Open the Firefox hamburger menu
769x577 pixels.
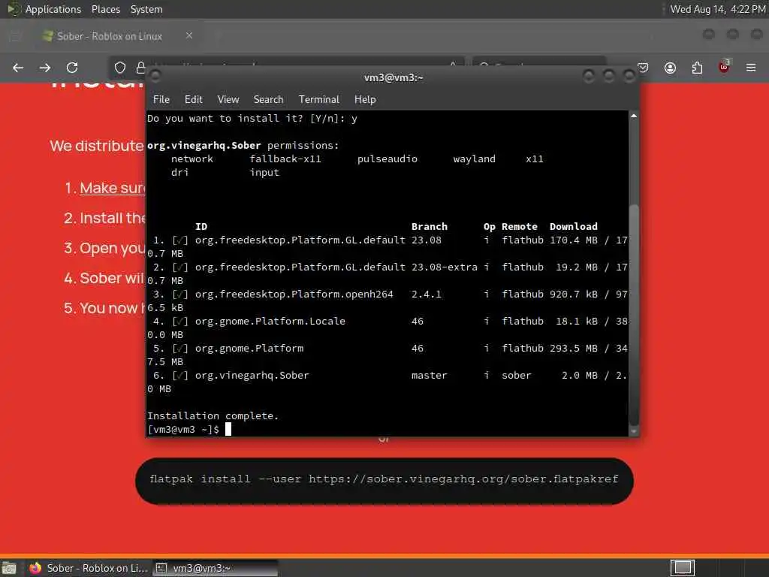click(751, 68)
